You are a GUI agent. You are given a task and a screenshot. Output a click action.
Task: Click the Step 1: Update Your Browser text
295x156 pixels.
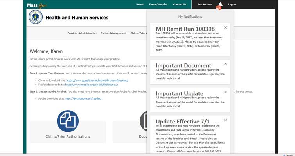click(47, 73)
